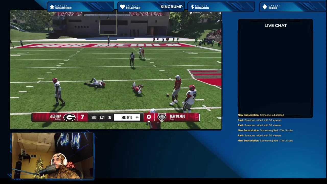Click the follower name KINGBUMP

pyautogui.click(x=171, y=7)
